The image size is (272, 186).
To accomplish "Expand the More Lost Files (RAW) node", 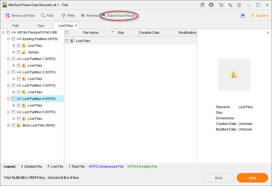I will click(x=8, y=125).
